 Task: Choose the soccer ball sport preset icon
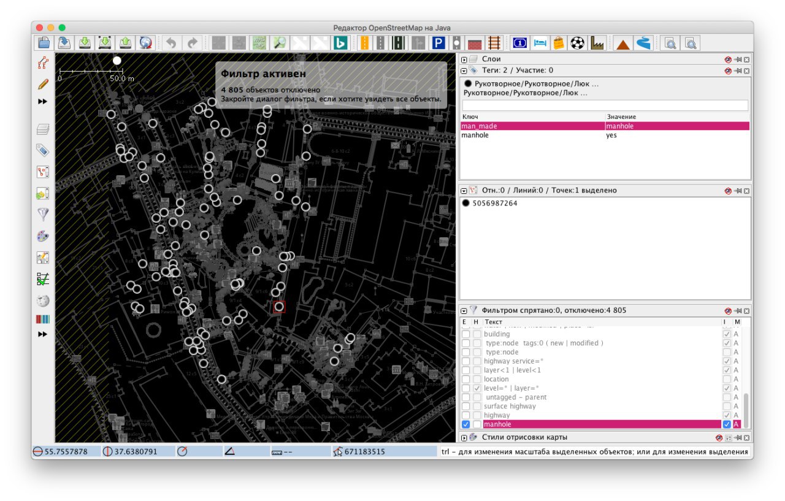pyautogui.click(x=578, y=43)
